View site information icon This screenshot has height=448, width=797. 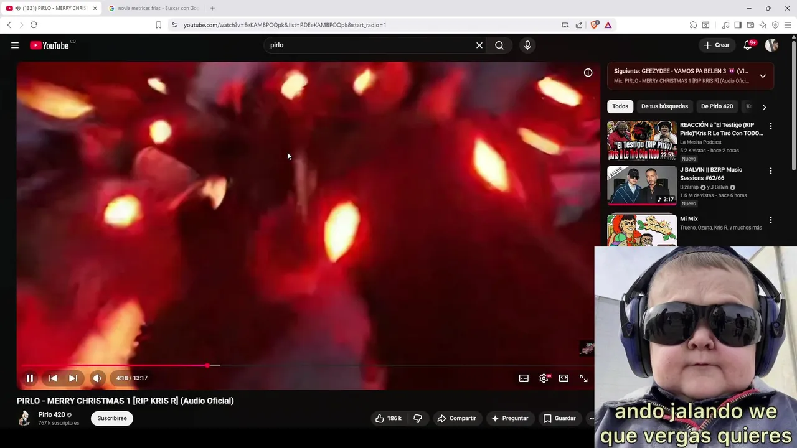[174, 25]
